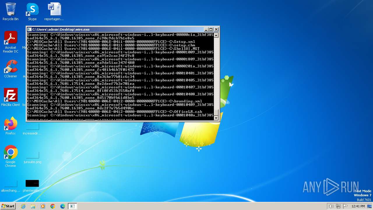
Task: Open the Recycle Bin desktop icon
Action: point(10,12)
